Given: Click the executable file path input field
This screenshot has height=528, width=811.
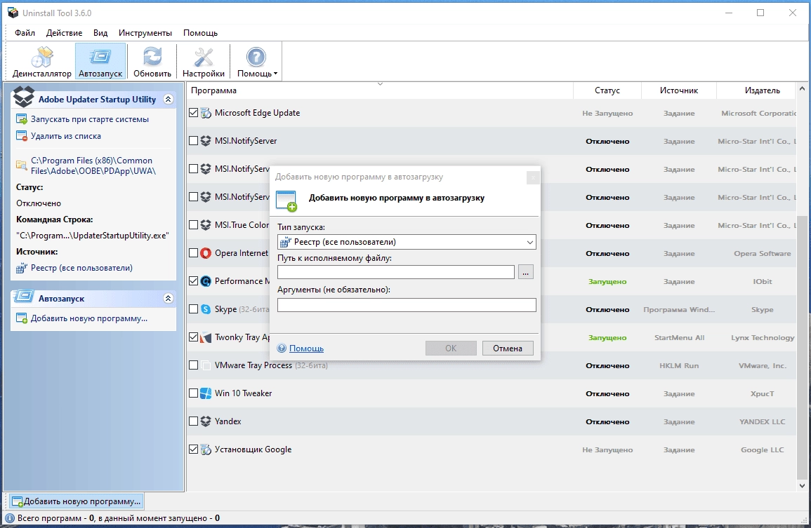Looking at the screenshot, I should 396,272.
